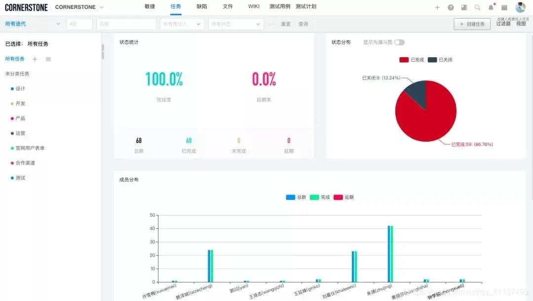Viewport: 533px width, 301px height.
Task: Click the notebook icon beside the search icon
Action: 463,7
